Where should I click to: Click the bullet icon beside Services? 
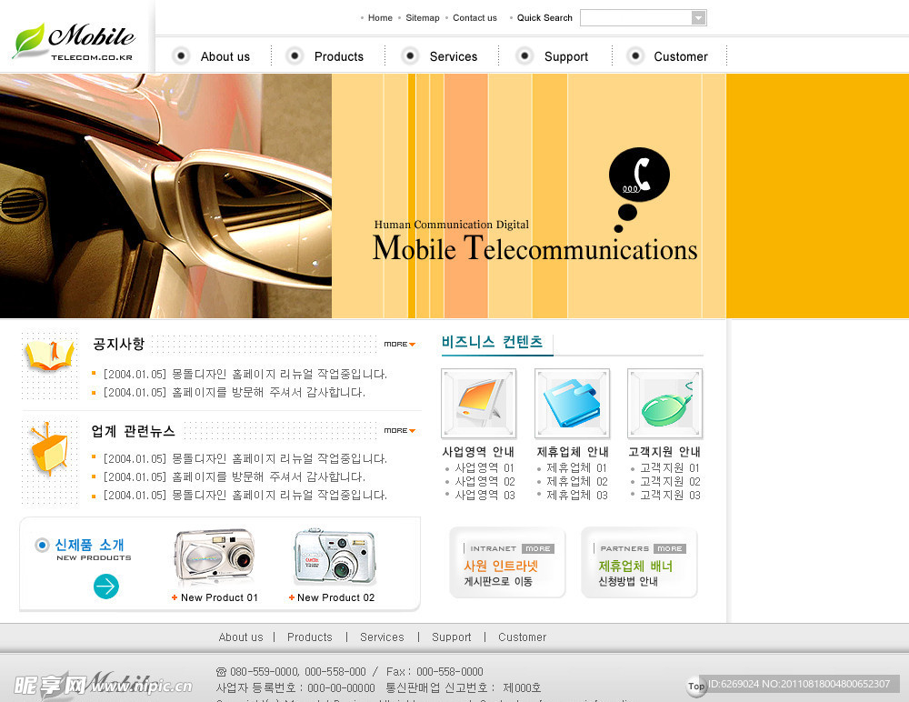tap(410, 55)
